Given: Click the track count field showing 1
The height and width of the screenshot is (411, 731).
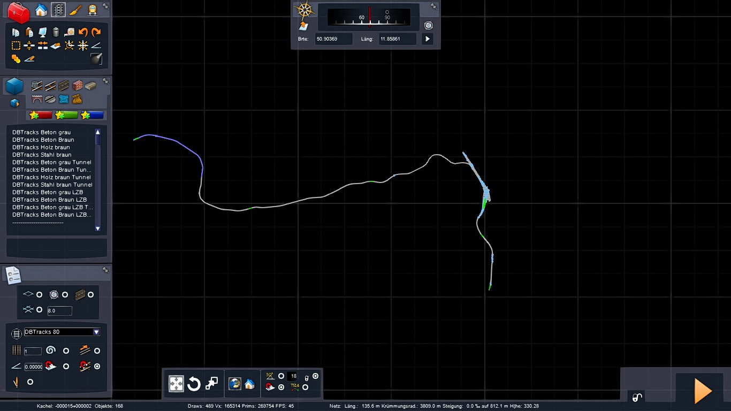Looking at the screenshot, I should [x=33, y=351].
